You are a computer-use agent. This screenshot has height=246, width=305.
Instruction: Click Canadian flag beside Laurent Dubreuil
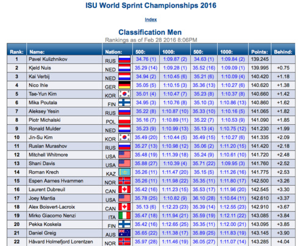(x=124, y=189)
